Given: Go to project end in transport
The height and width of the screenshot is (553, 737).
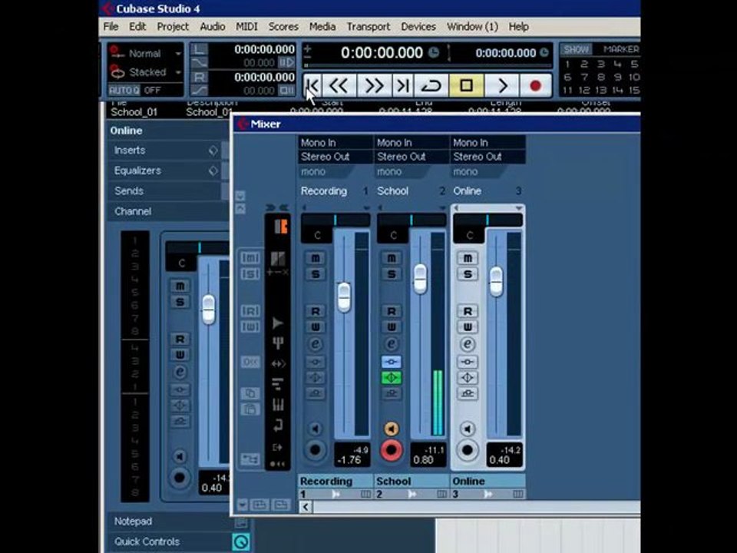Looking at the screenshot, I should [x=403, y=85].
